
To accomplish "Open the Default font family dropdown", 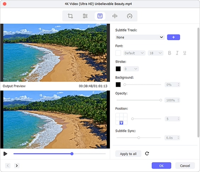I will point(134,53).
